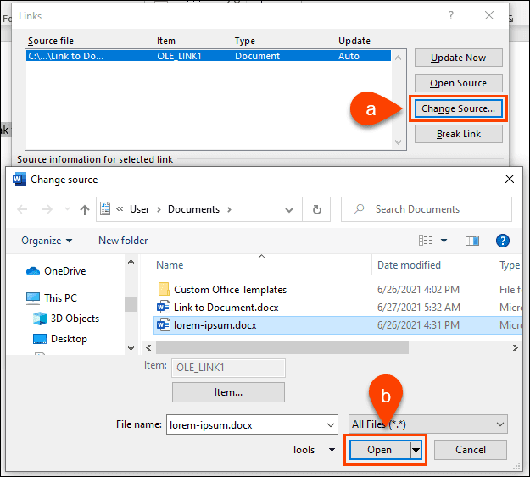Screen dimensions: 530x477
Task: Click the Help question mark icon
Action: coord(502,241)
